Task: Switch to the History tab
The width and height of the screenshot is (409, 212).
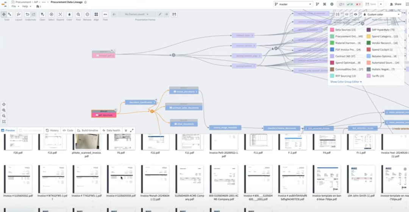Action: [x=52, y=130]
